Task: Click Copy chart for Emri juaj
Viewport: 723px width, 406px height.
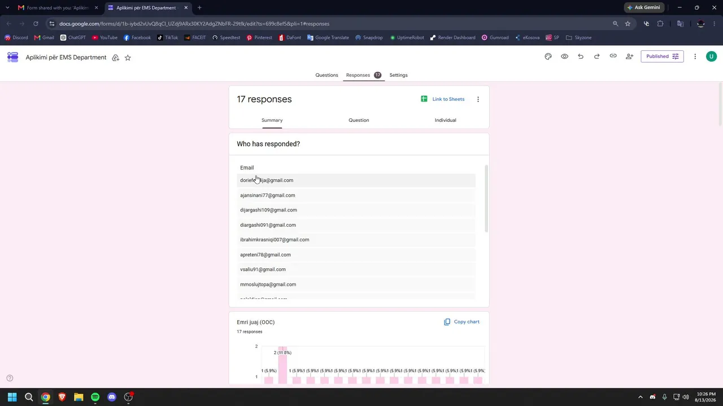Action: 461,322
